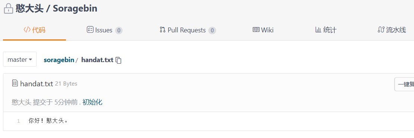Viewport: 414px width, 138px height.
Task: Open the Pull Requests tab
Action: coord(188,30)
